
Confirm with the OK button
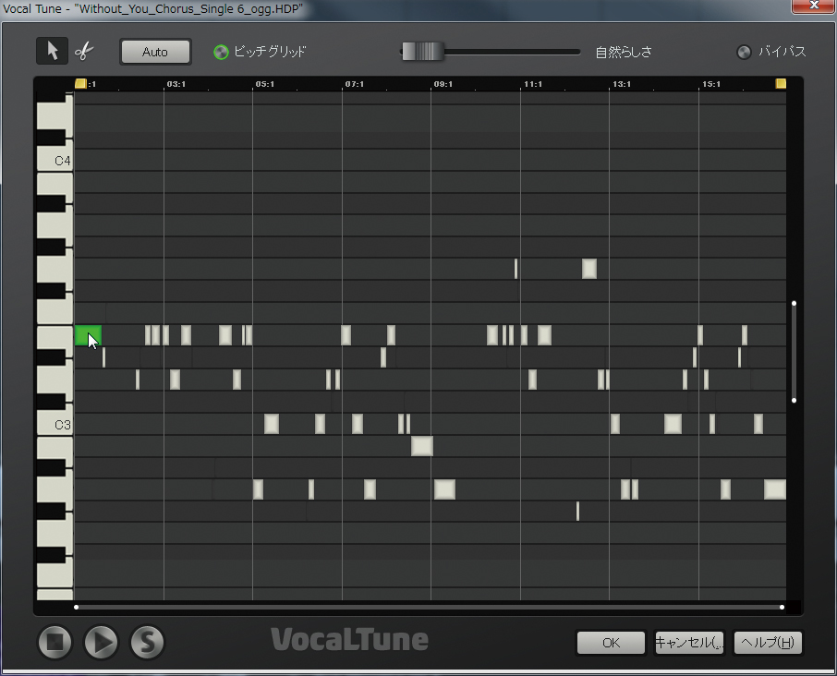pyautogui.click(x=611, y=643)
